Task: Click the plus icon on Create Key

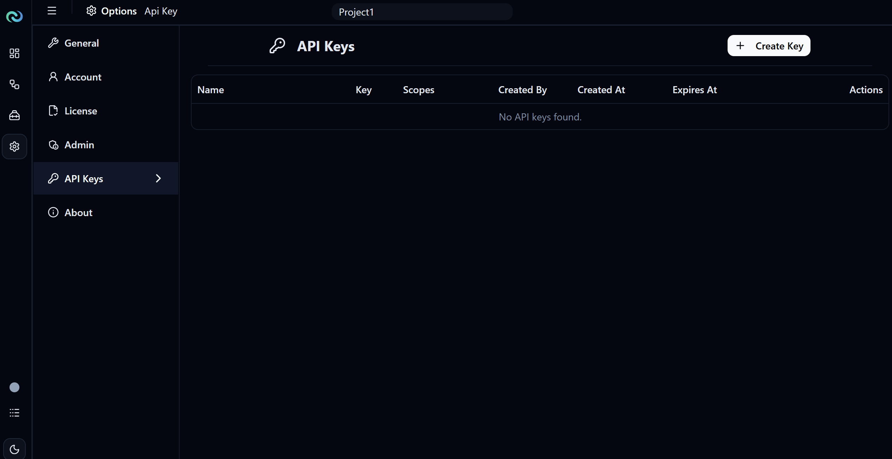Action: (x=740, y=46)
